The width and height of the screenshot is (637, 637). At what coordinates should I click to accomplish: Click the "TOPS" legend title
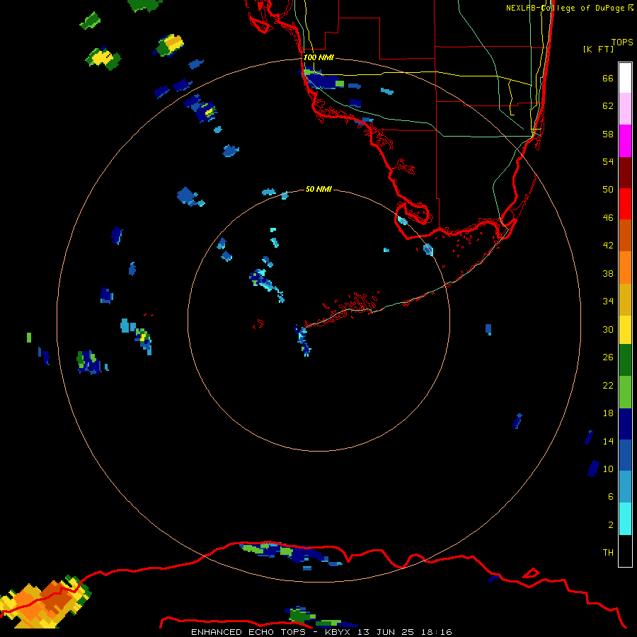coord(622,42)
